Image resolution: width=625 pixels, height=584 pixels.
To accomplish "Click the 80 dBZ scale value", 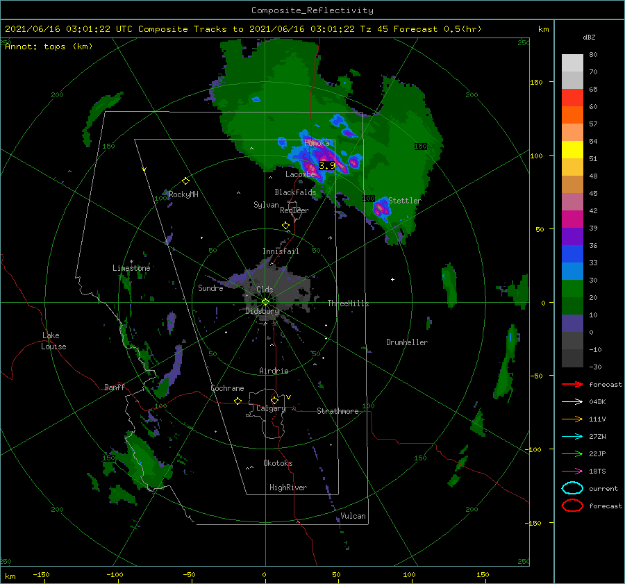I will (x=593, y=55).
